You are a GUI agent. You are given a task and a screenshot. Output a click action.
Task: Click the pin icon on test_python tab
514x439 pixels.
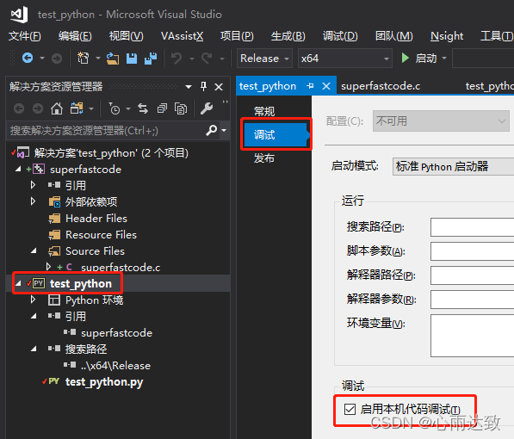click(x=310, y=86)
